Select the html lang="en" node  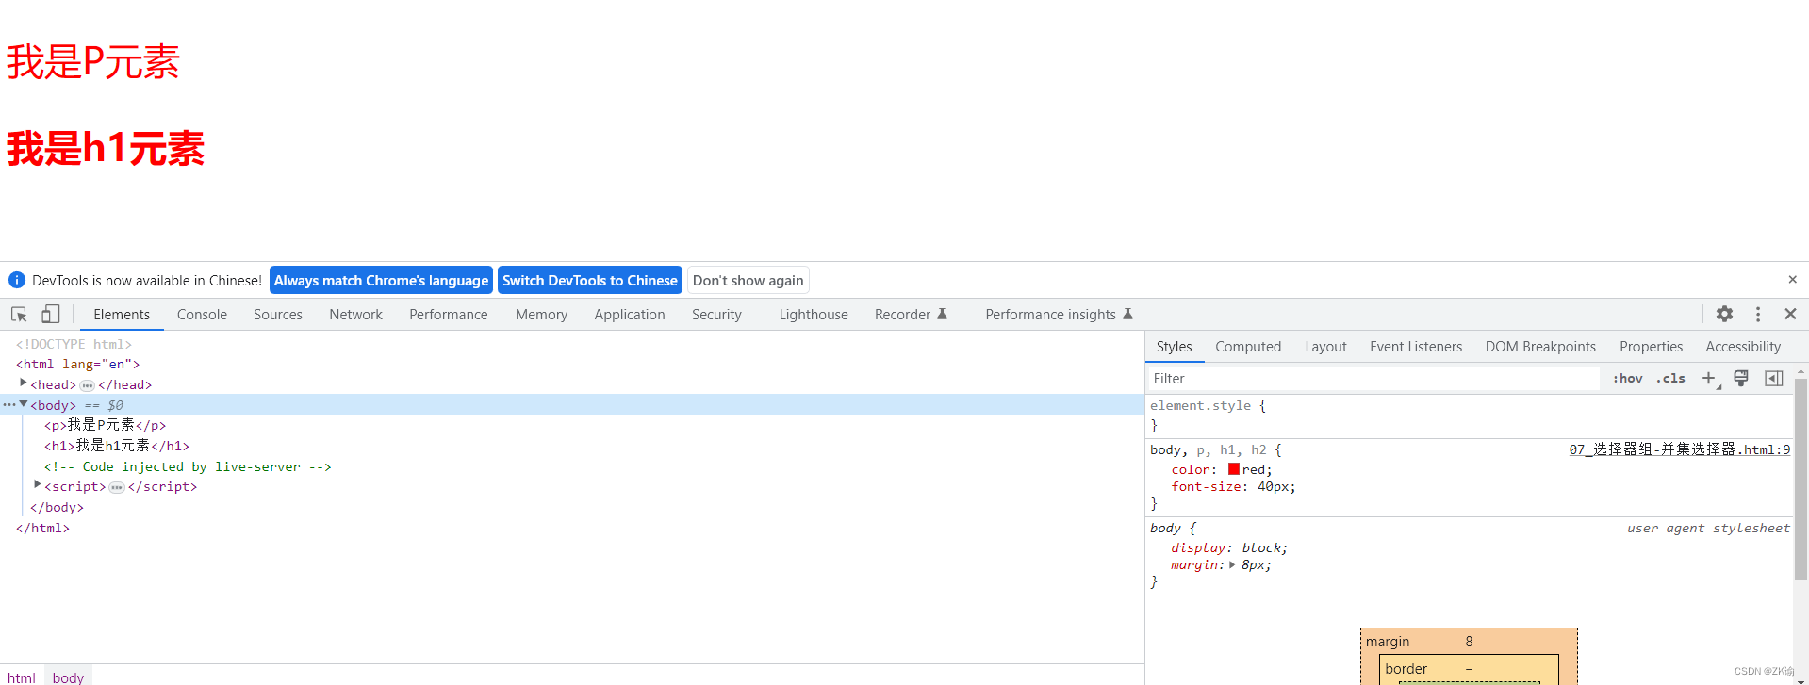tap(77, 364)
